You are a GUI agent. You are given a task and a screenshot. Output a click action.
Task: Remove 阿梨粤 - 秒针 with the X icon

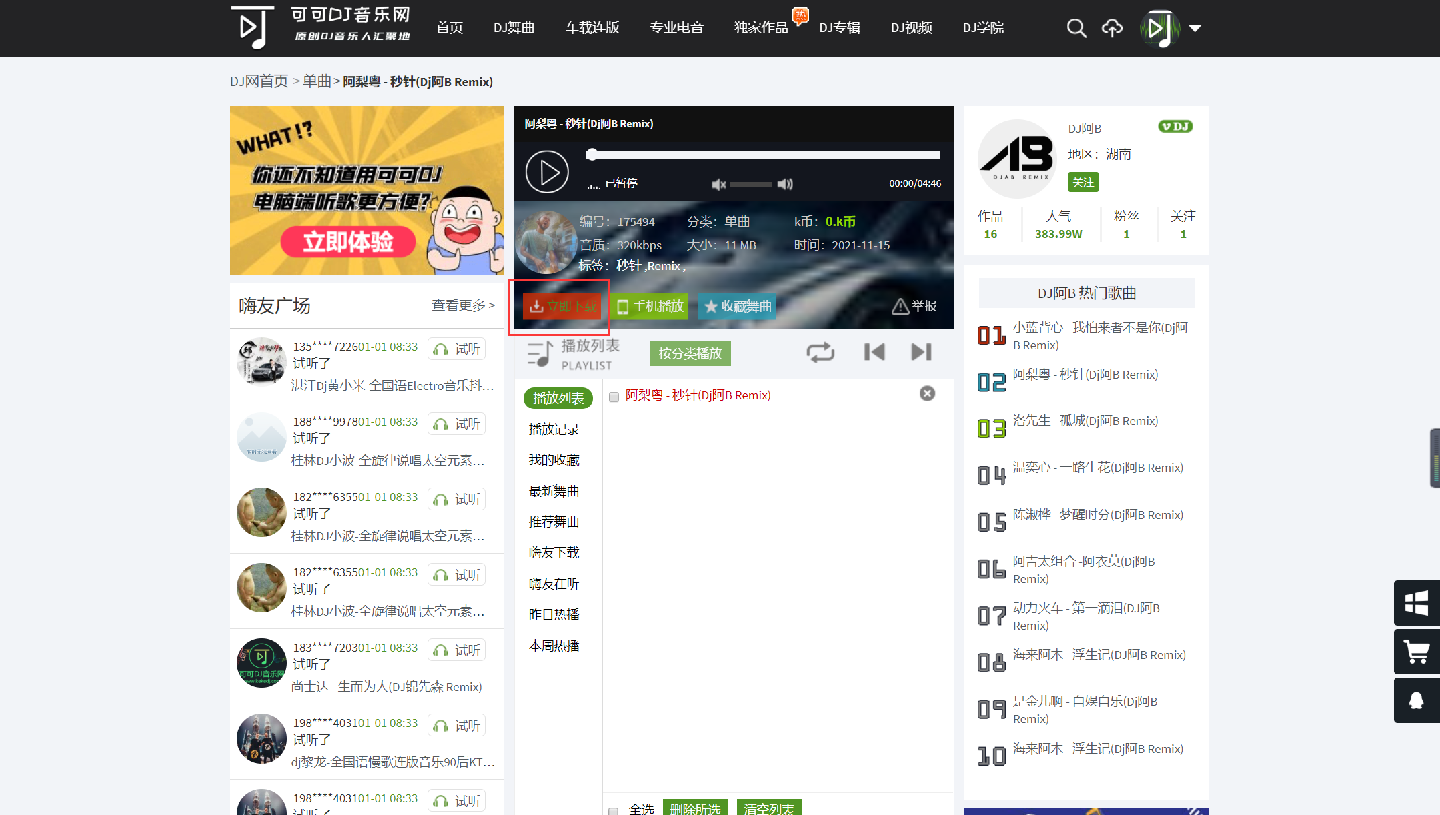click(x=927, y=393)
